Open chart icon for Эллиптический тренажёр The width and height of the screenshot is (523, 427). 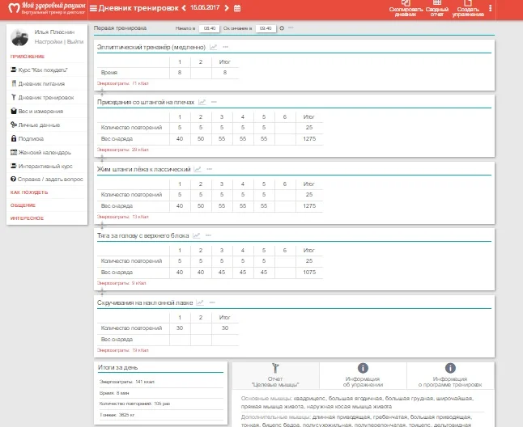click(x=213, y=47)
